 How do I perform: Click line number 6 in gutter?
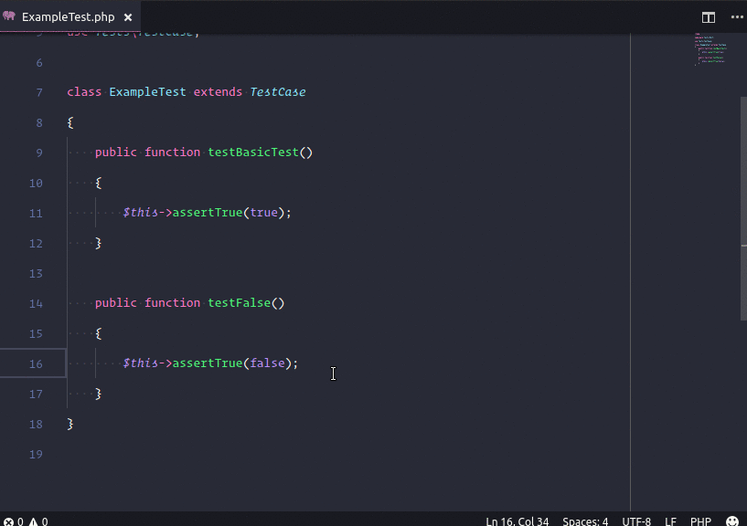pos(39,63)
